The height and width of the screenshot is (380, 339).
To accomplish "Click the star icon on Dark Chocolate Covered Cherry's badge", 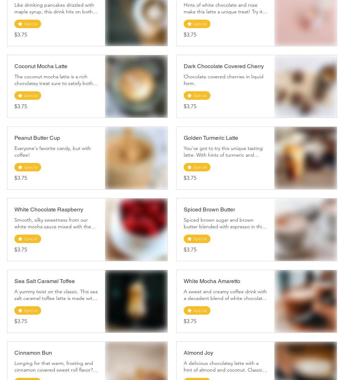I will coord(189,96).
